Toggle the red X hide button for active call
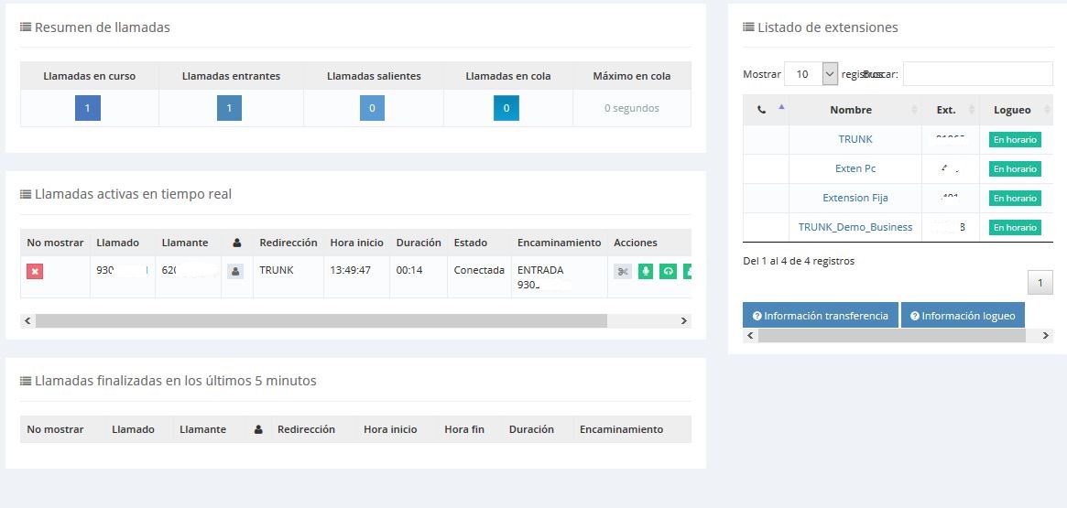 pyautogui.click(x=35, y=271)
